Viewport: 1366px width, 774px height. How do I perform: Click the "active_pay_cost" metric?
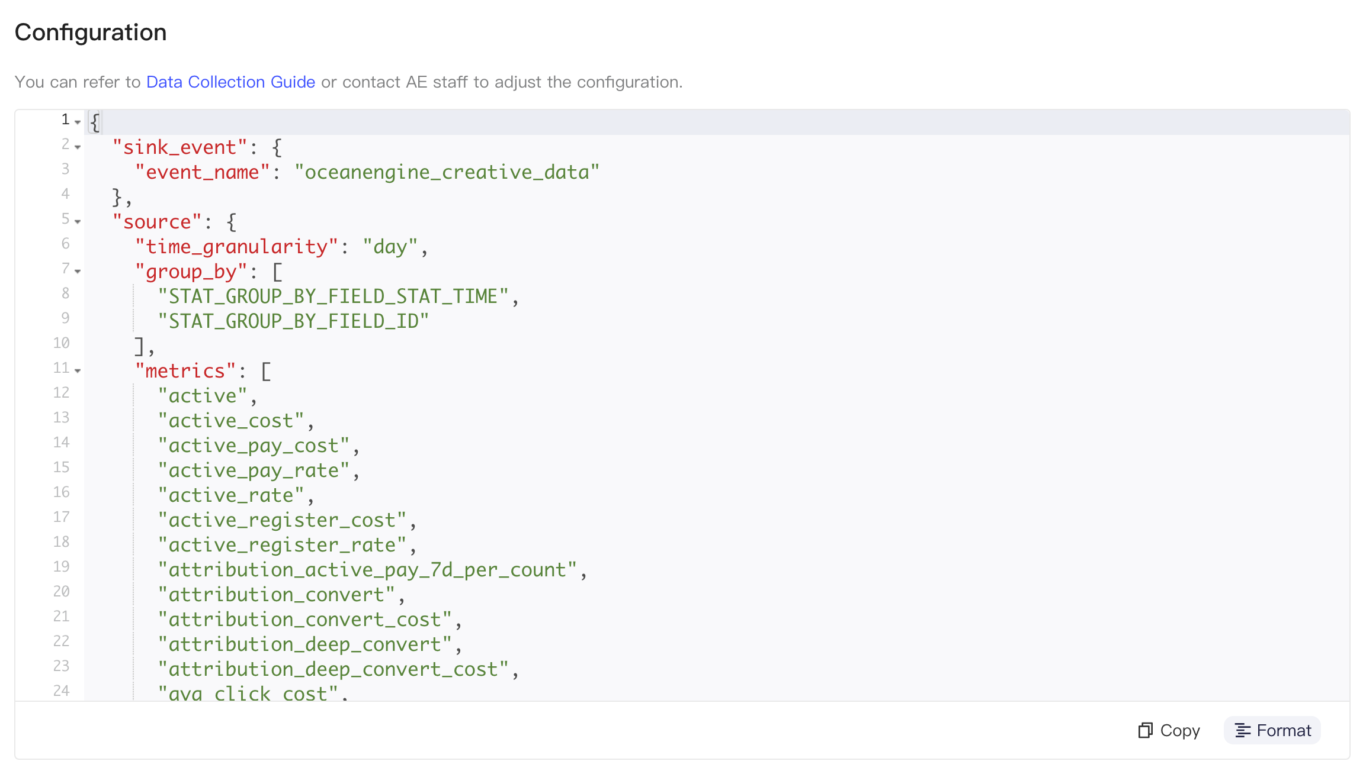coord(254,446)
